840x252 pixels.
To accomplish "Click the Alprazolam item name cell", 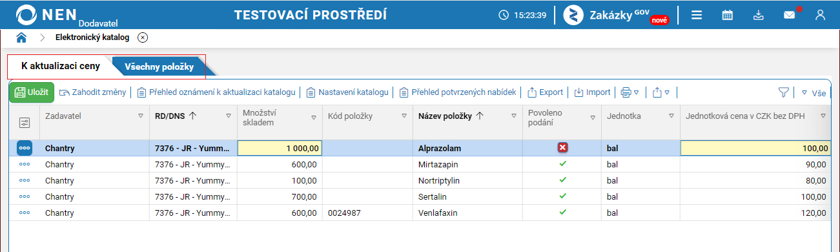I will pyautogui.click(x=467, y=148).
